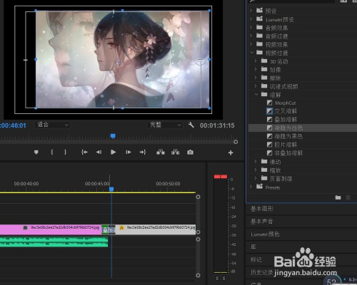
Task: Expand the 预设 folder
Action: [251, 11]
